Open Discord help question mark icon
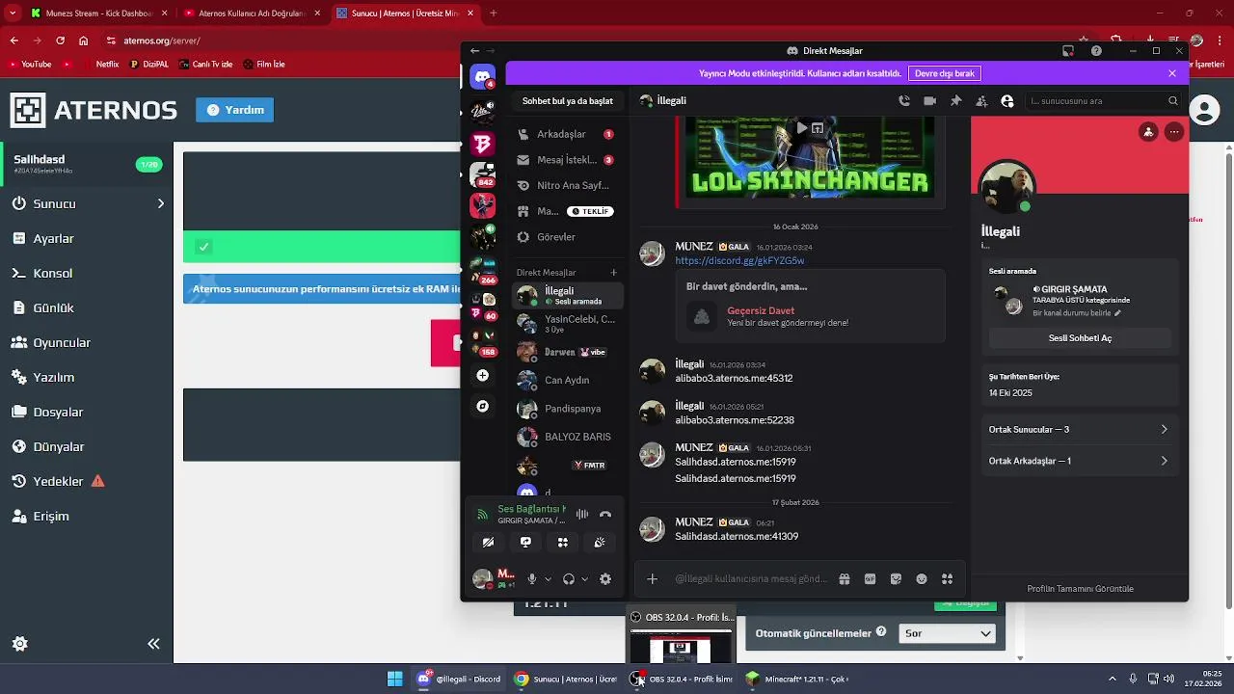Image resolution: width=1234 pixels, height=694 pixels. pos(1096,51)
